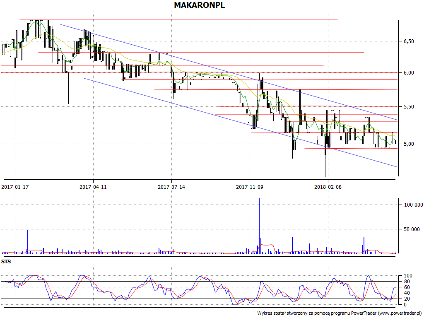
Task: Click the 100 000 volume axis label
Action: (x=414, y=205)
